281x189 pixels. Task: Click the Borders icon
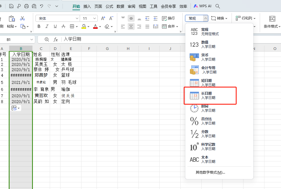(72, 26)
